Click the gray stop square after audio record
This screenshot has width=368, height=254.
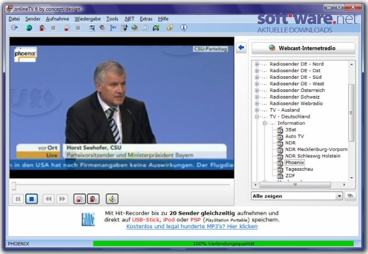[x=53, y=28]
